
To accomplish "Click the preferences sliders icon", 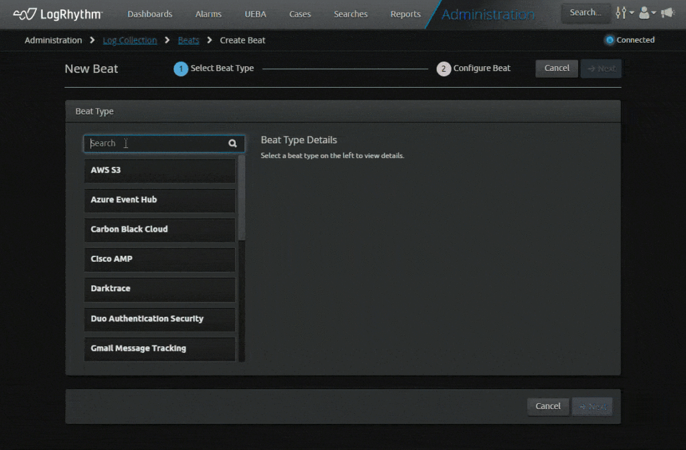I will coord(620,12).
